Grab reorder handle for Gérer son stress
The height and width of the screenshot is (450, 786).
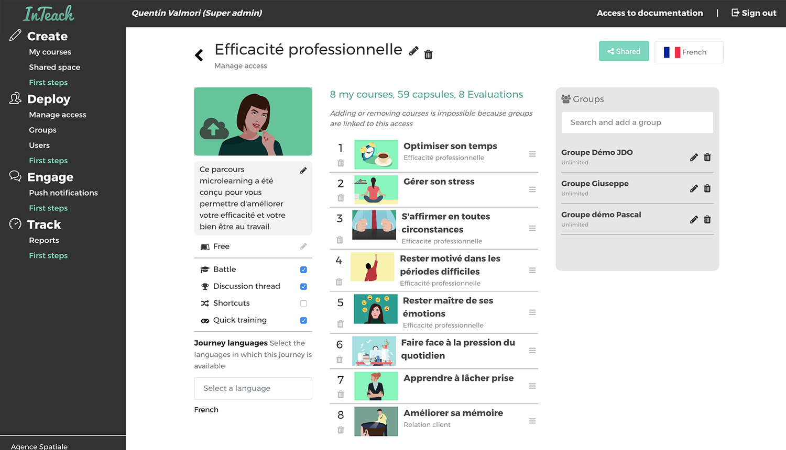coord(532,189)
